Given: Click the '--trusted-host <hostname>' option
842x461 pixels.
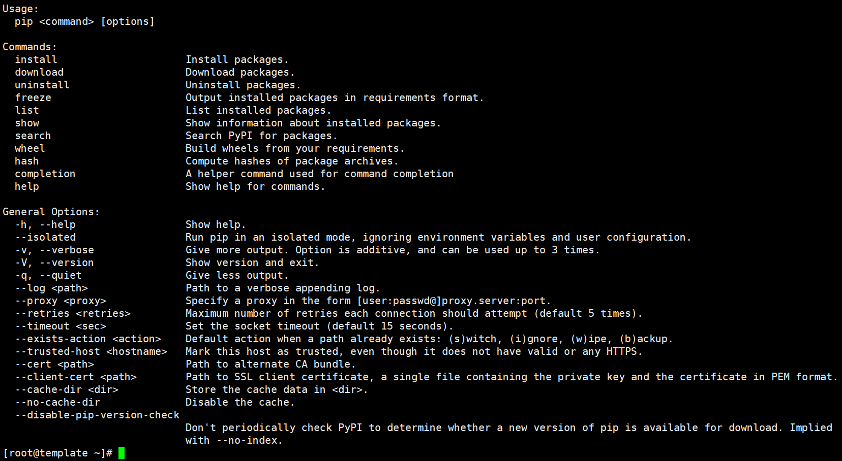Looking at the screenshot, I should 91,351.
